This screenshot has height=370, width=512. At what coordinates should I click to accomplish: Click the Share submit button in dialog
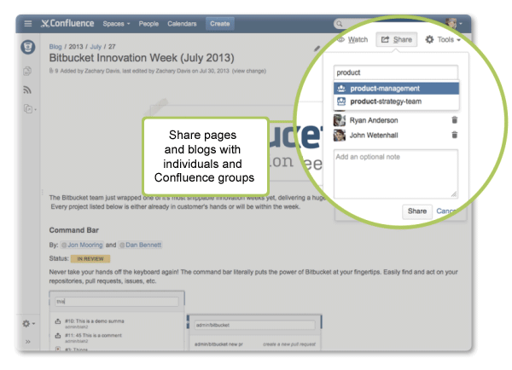point(417,211)
